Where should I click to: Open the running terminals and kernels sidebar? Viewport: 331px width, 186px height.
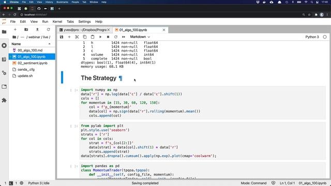(4, 45)
